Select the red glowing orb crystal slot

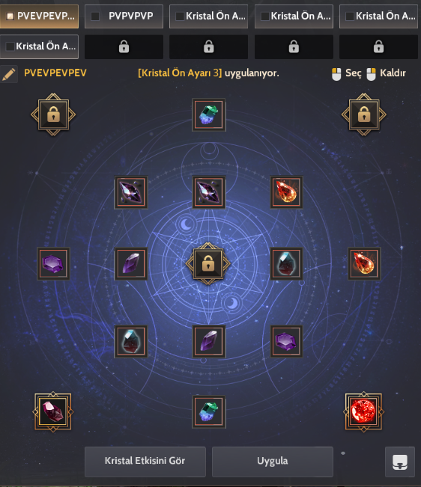point(363,411)
